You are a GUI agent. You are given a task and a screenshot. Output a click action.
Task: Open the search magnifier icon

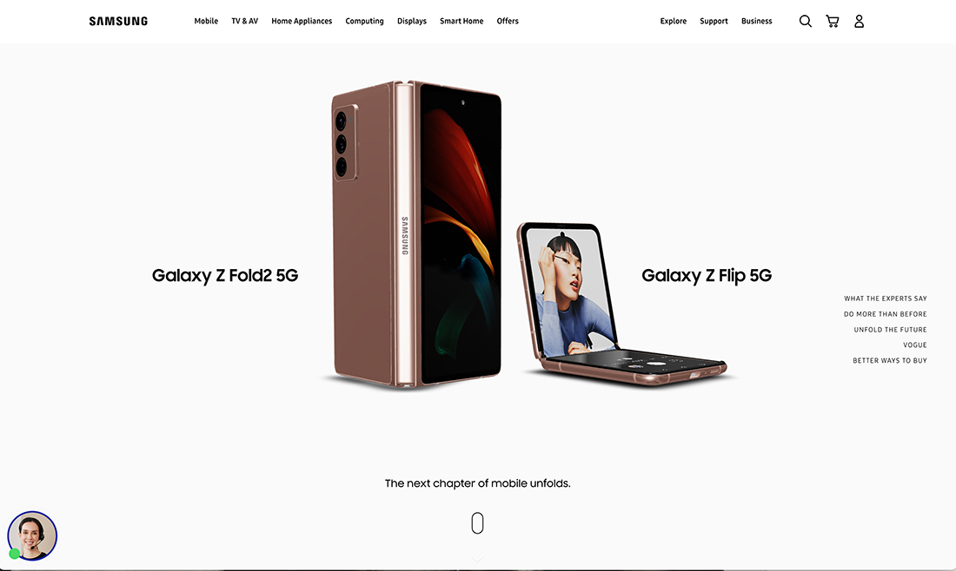point(805,22)
